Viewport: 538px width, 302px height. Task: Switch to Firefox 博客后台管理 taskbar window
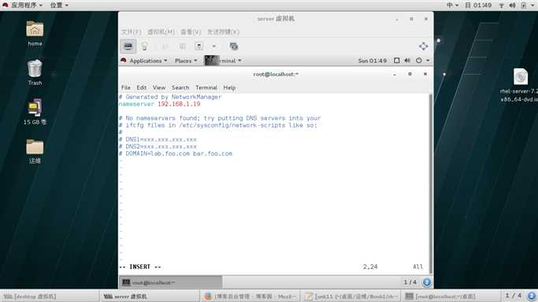point(250,296)
